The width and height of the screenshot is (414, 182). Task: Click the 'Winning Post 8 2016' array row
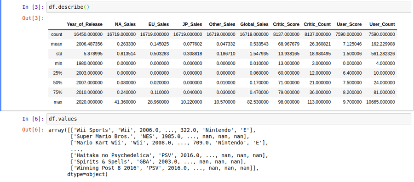click(165, 168)
